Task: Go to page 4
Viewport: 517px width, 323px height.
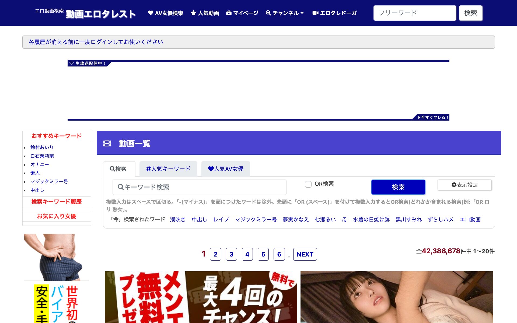Action: tap(247, 254)
